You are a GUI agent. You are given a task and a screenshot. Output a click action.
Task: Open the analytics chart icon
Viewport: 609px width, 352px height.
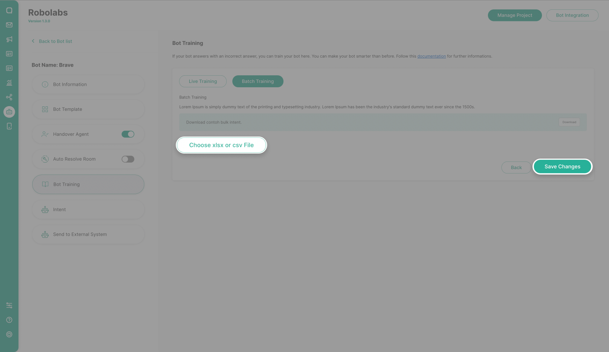tap(9, 83)
